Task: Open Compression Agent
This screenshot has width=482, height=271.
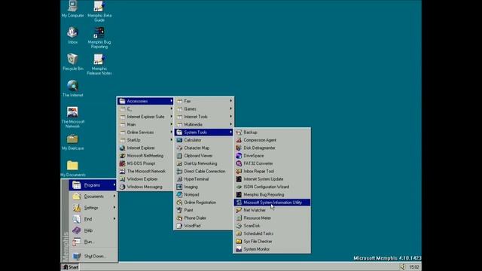Action: [272, 140]
